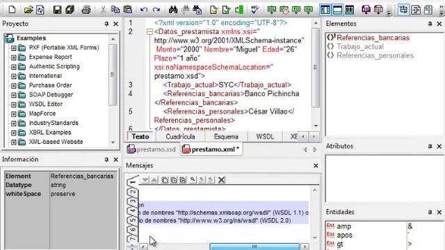Open Find with the binoculars icon
Screen dimensions: 445x250
tap(173, 10)
